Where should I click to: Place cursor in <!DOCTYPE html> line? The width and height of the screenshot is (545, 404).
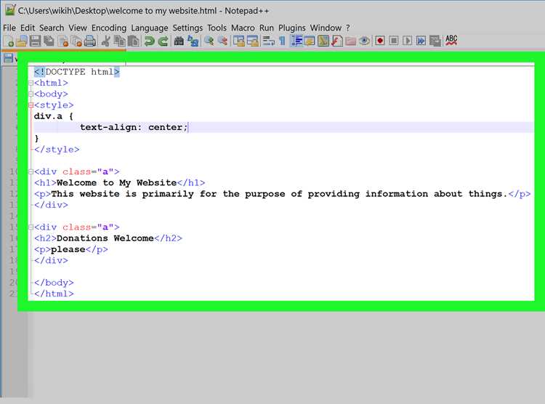(x=77, y=72)
